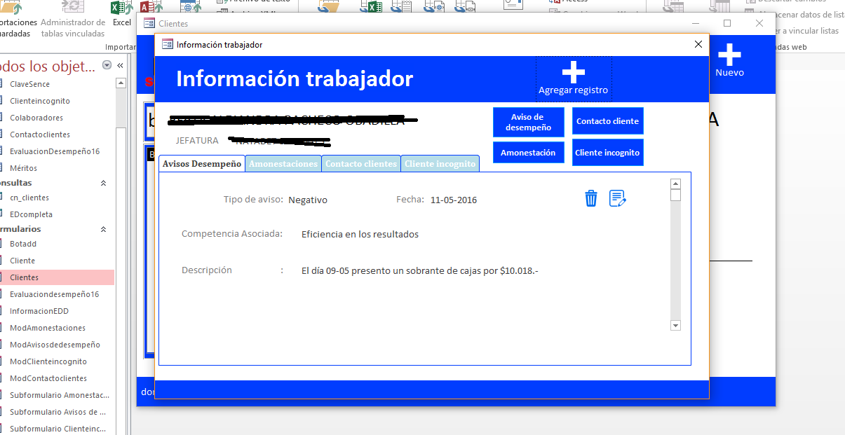Select ModClienteincognito form in navigation pane

pyautogui.click(x=48, y=361)
